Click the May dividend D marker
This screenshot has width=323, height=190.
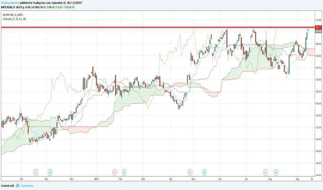click(204, 172)
